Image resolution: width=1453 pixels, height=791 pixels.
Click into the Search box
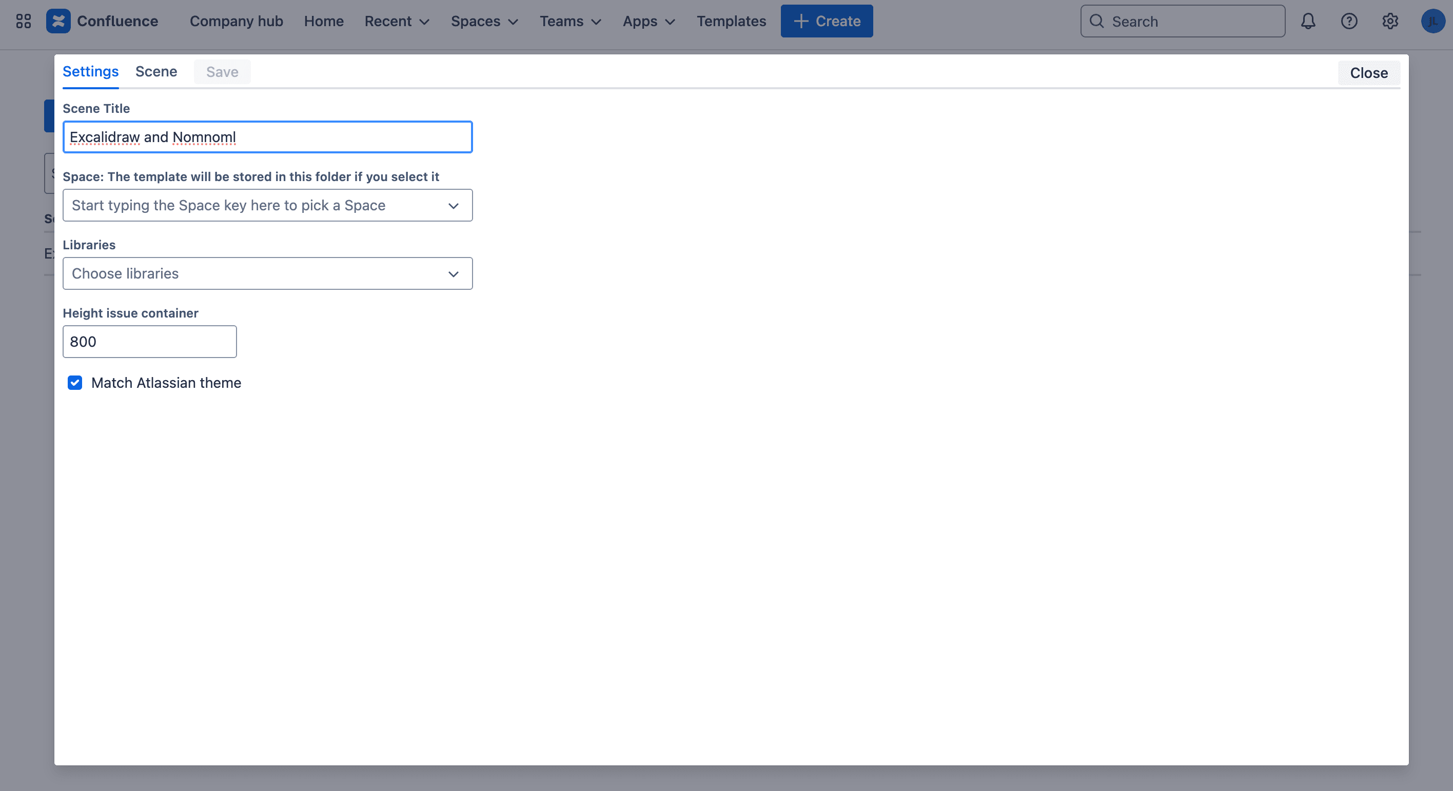click(1183, 22)
